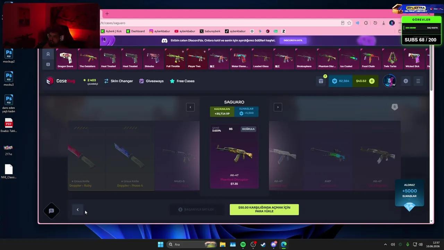Open the user profile avatar
The height and width of the screenshot is (250, 444).
coord(389,81)
